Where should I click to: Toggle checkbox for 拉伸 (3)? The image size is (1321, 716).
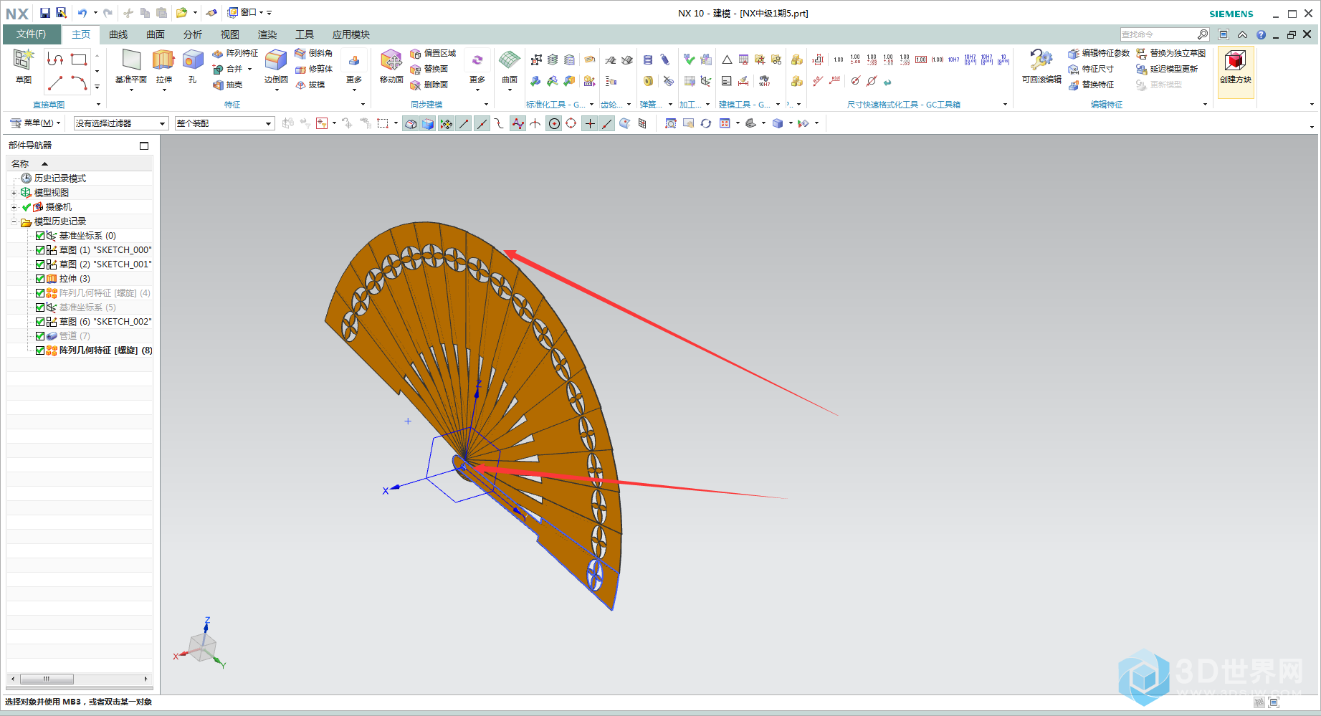coord(40,279)
